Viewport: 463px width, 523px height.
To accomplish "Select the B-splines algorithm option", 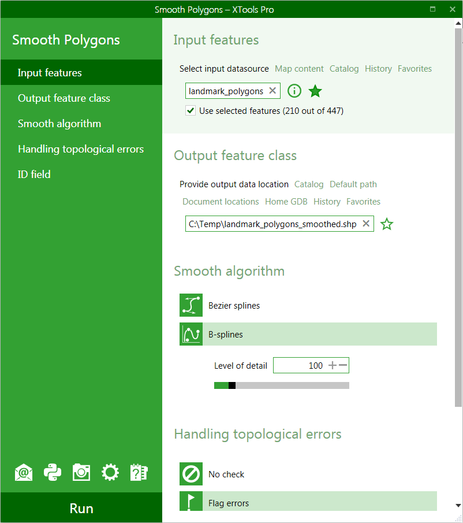I will (x=308, y=334).
